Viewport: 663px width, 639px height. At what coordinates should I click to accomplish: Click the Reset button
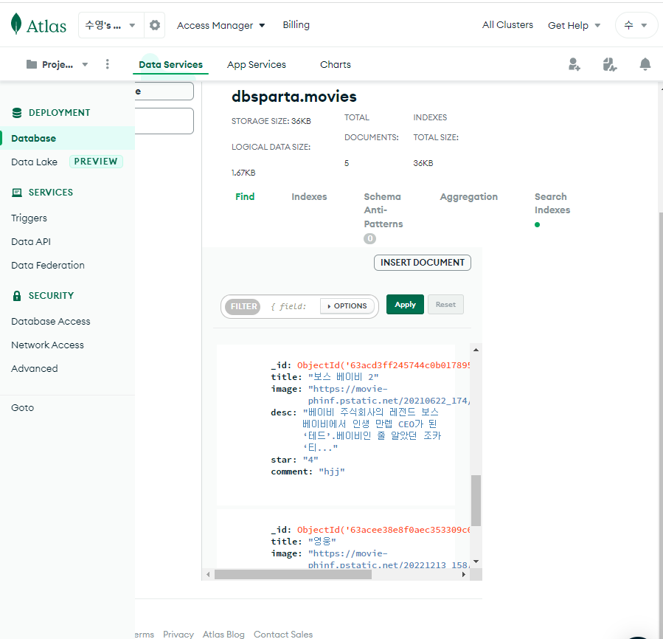point(445,304)
